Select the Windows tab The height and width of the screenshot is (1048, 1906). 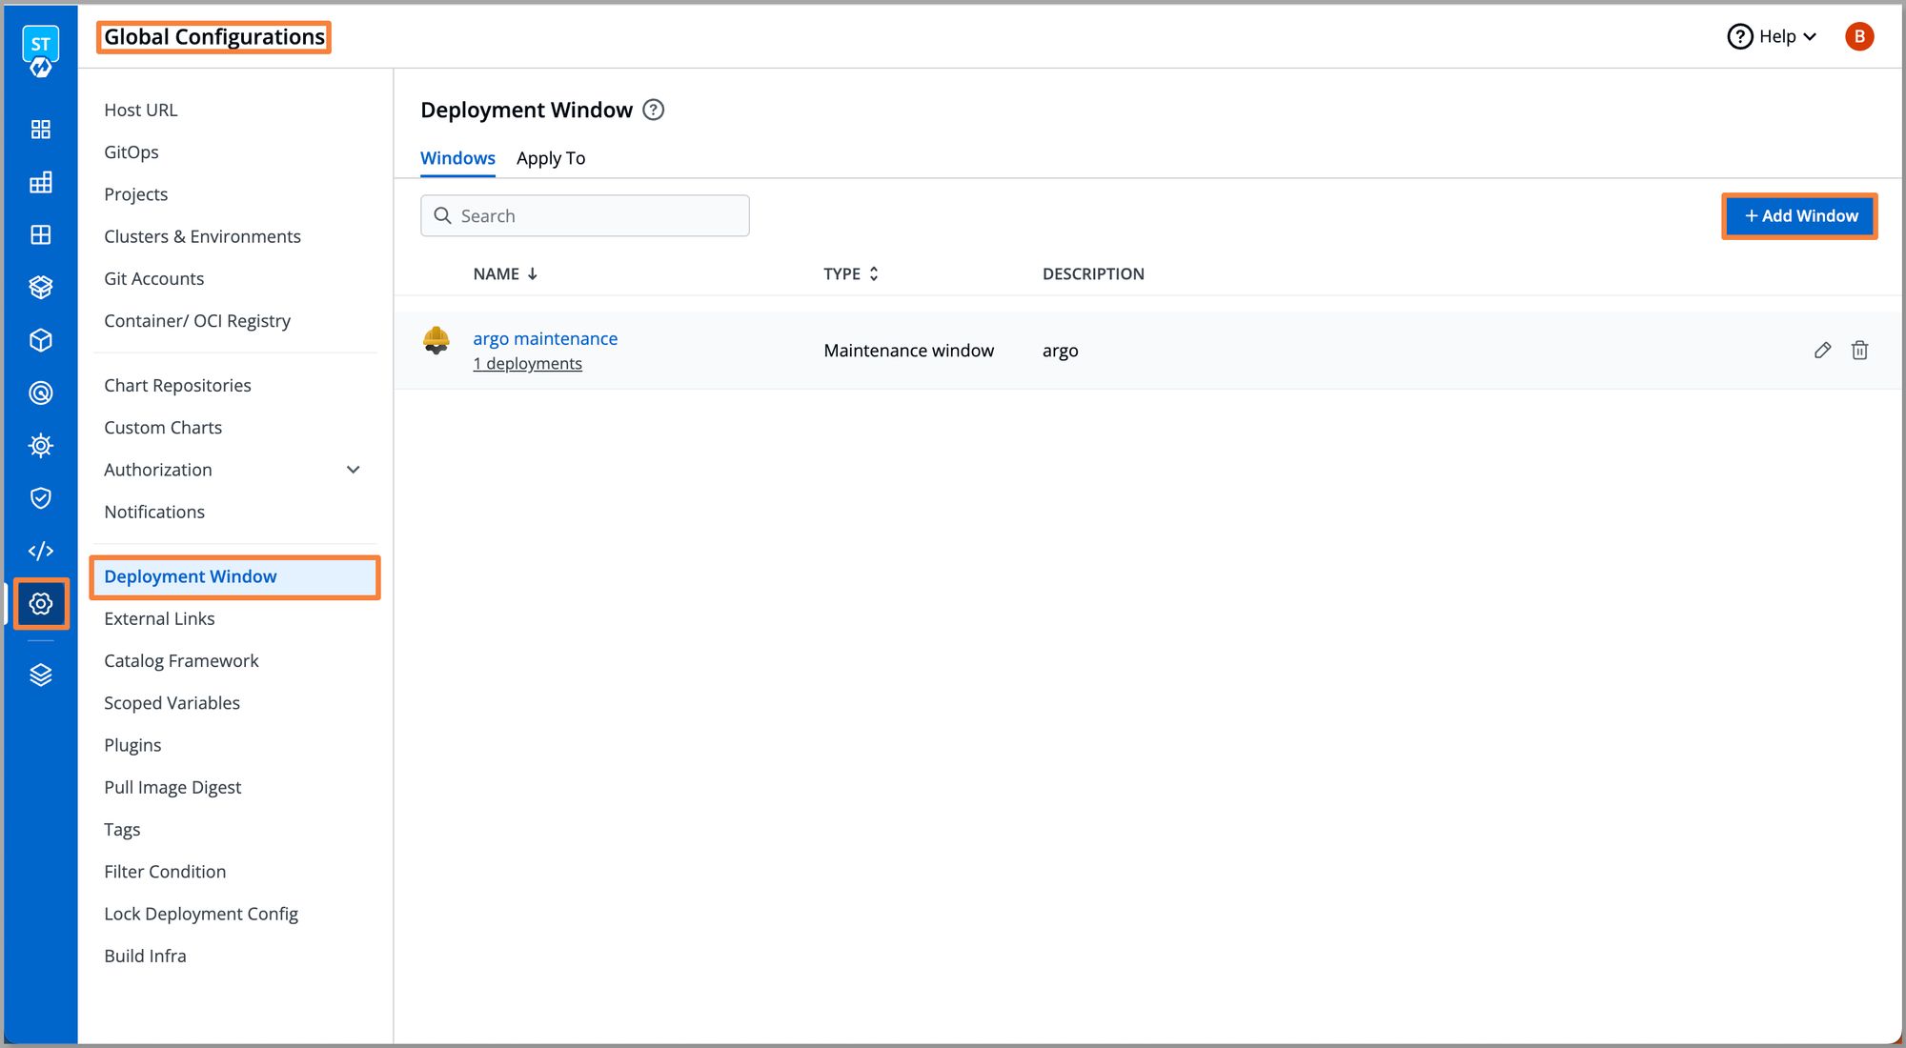(458, 157)
